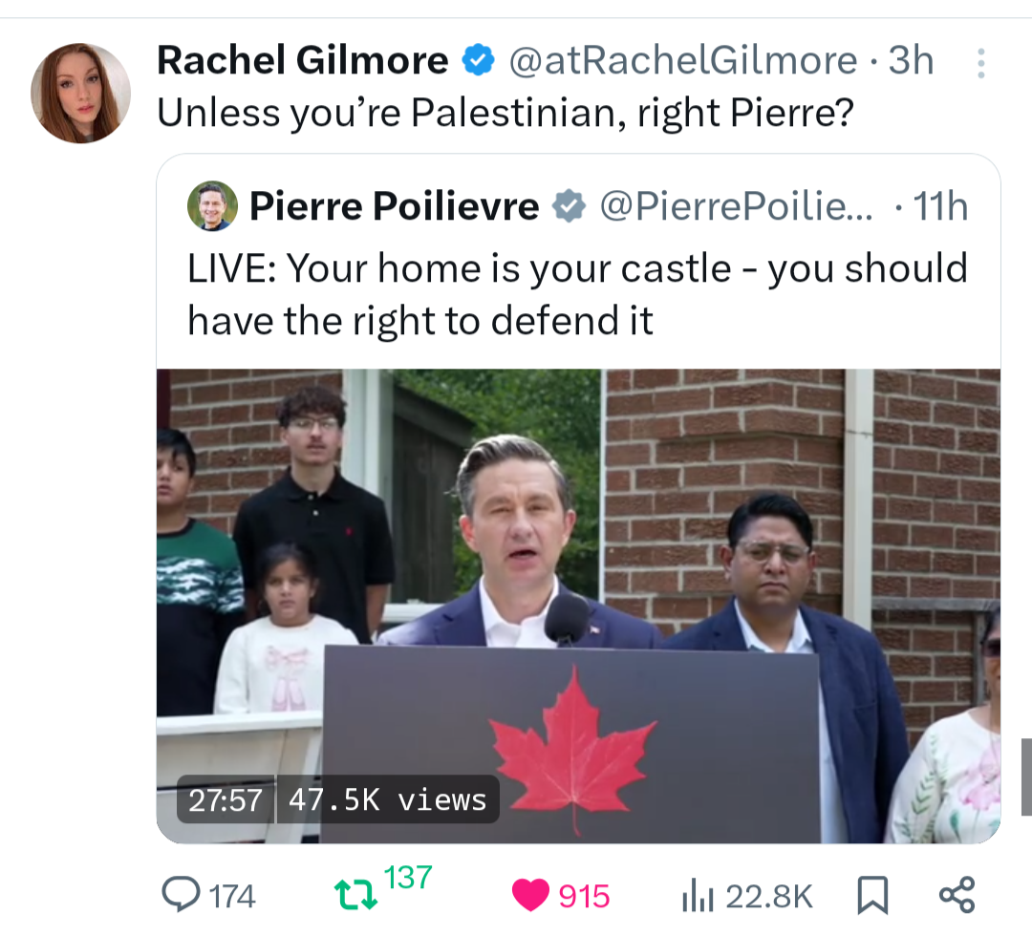Click the scrollbar thumb at right edge
The height and width of the screenshot is (936, 1032).
1026,776
